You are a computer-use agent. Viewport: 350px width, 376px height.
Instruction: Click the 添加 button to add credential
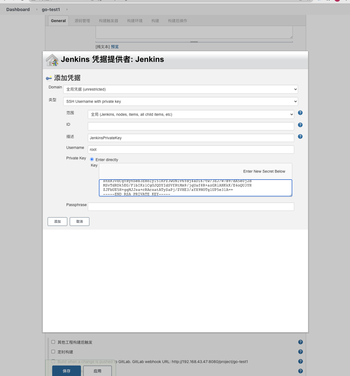(x=57, y=222)
